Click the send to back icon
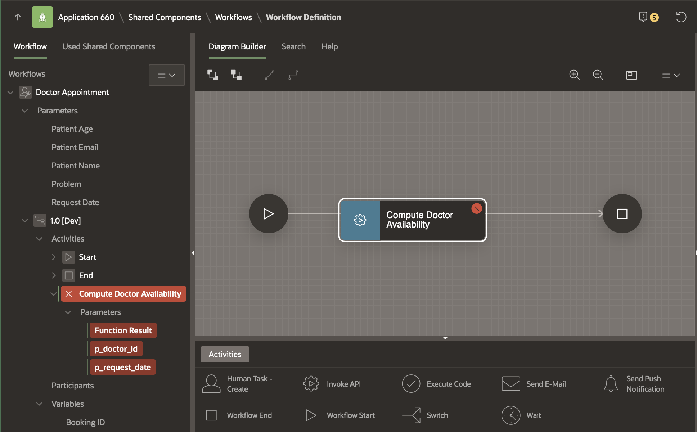This screenshot has height=432, width=697. pyautogui.click(x=236, y=75)
